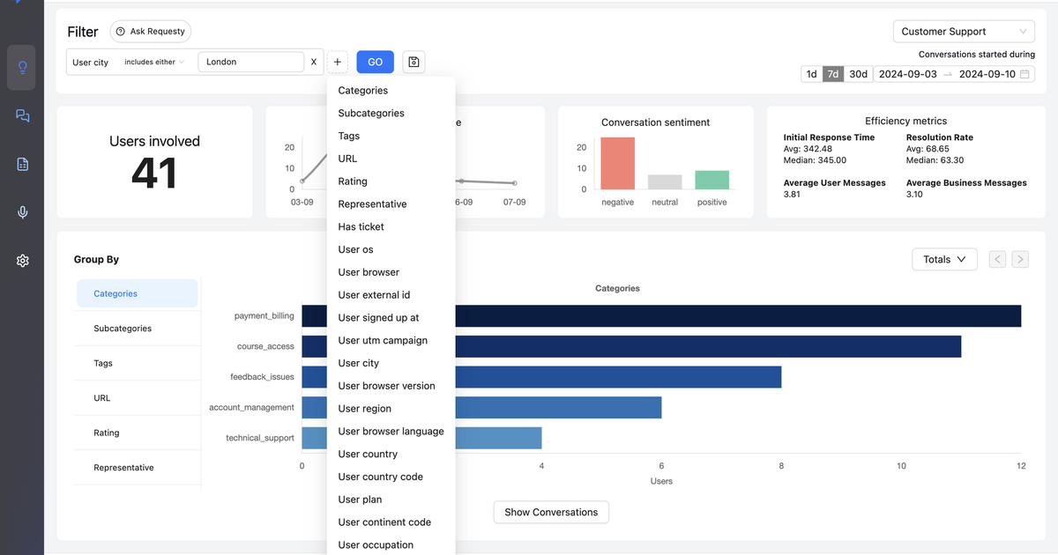Remove the User city filter with X
This screenshot has width=1058, height=555.
click(x=313, y=62)
